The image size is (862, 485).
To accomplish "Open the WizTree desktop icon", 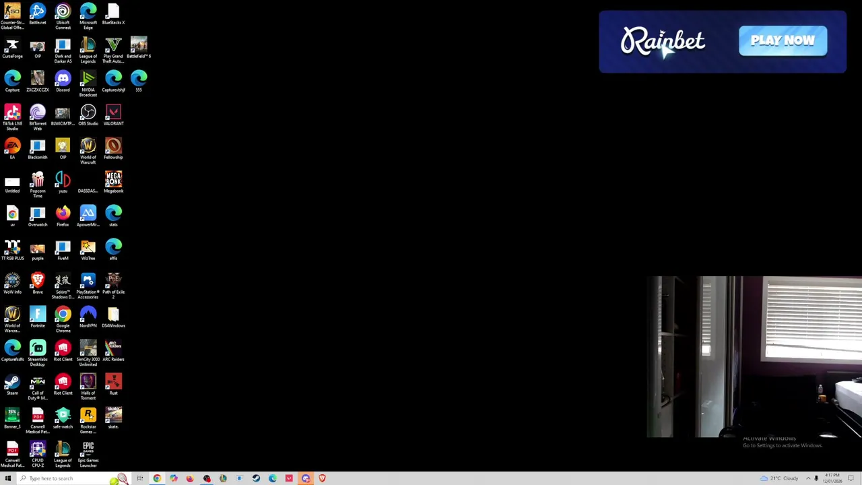I will pos(88,251).
